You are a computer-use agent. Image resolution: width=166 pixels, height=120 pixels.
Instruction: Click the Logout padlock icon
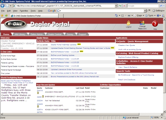coord(128,23)
